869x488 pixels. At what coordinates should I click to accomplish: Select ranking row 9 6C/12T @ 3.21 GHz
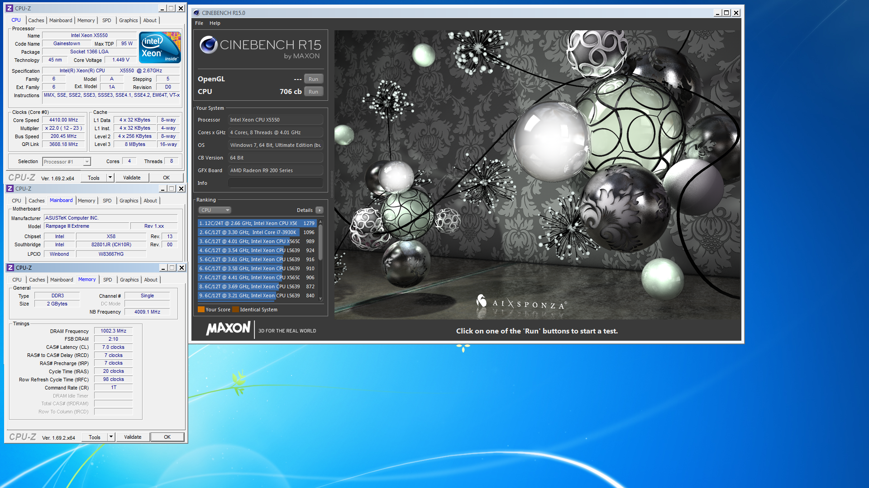click(x=257, y=296)
